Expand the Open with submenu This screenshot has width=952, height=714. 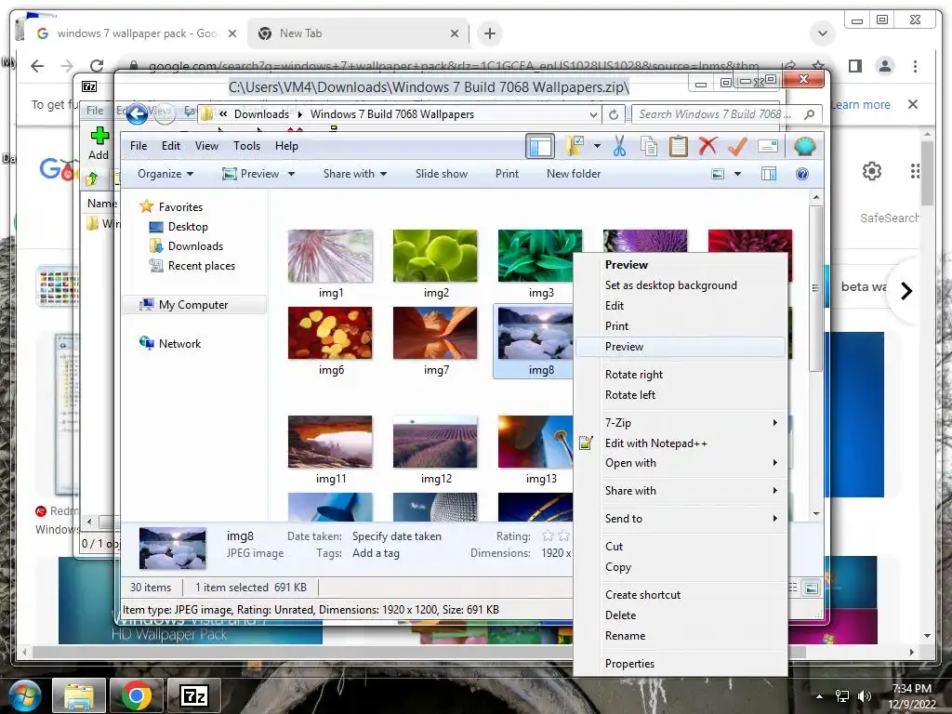681,463
